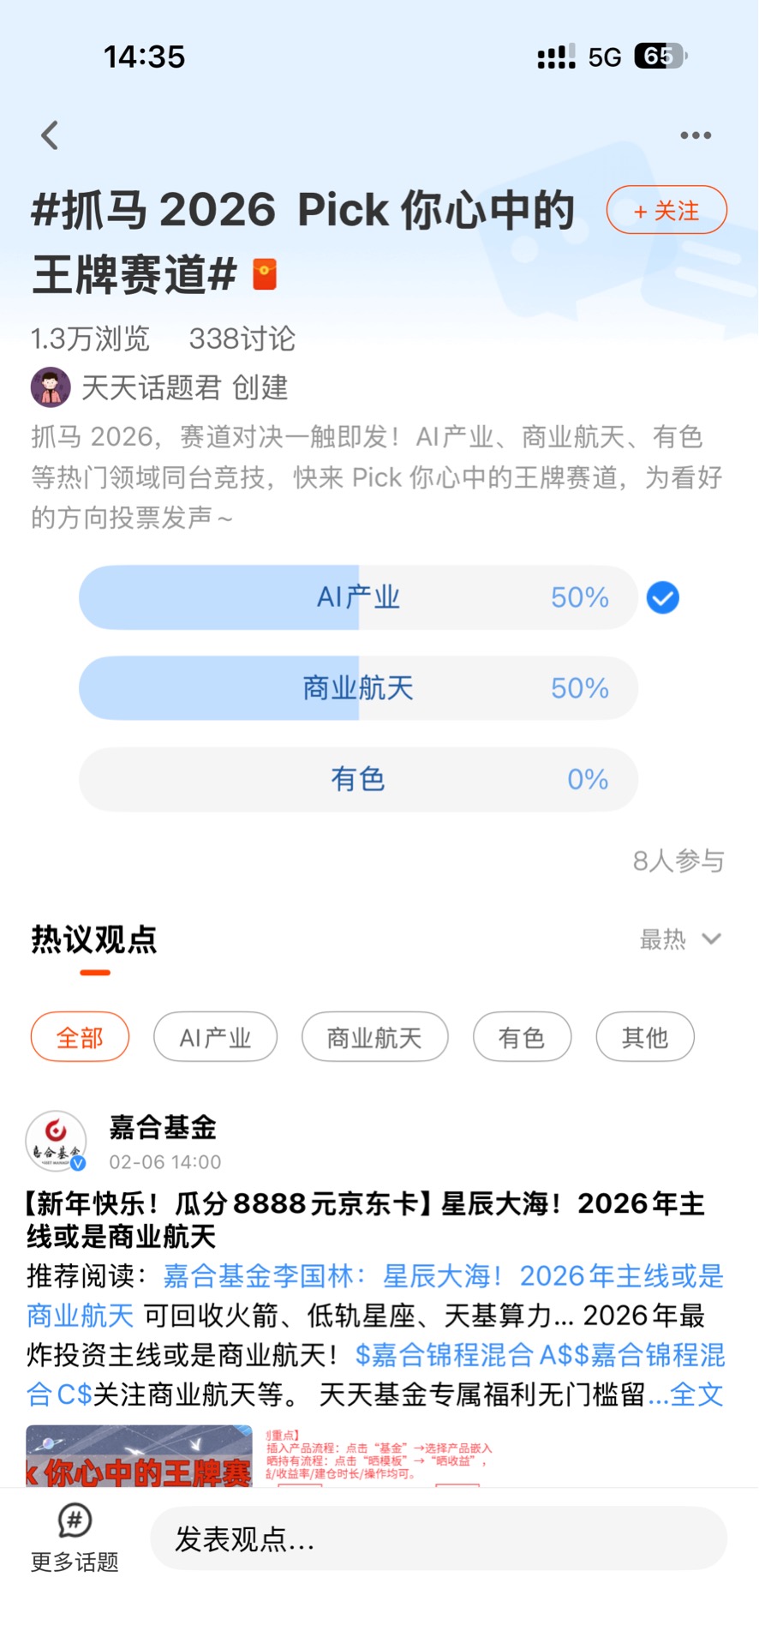Expand post via 全文 link
759x1649 pixels.
(696, 1394)
